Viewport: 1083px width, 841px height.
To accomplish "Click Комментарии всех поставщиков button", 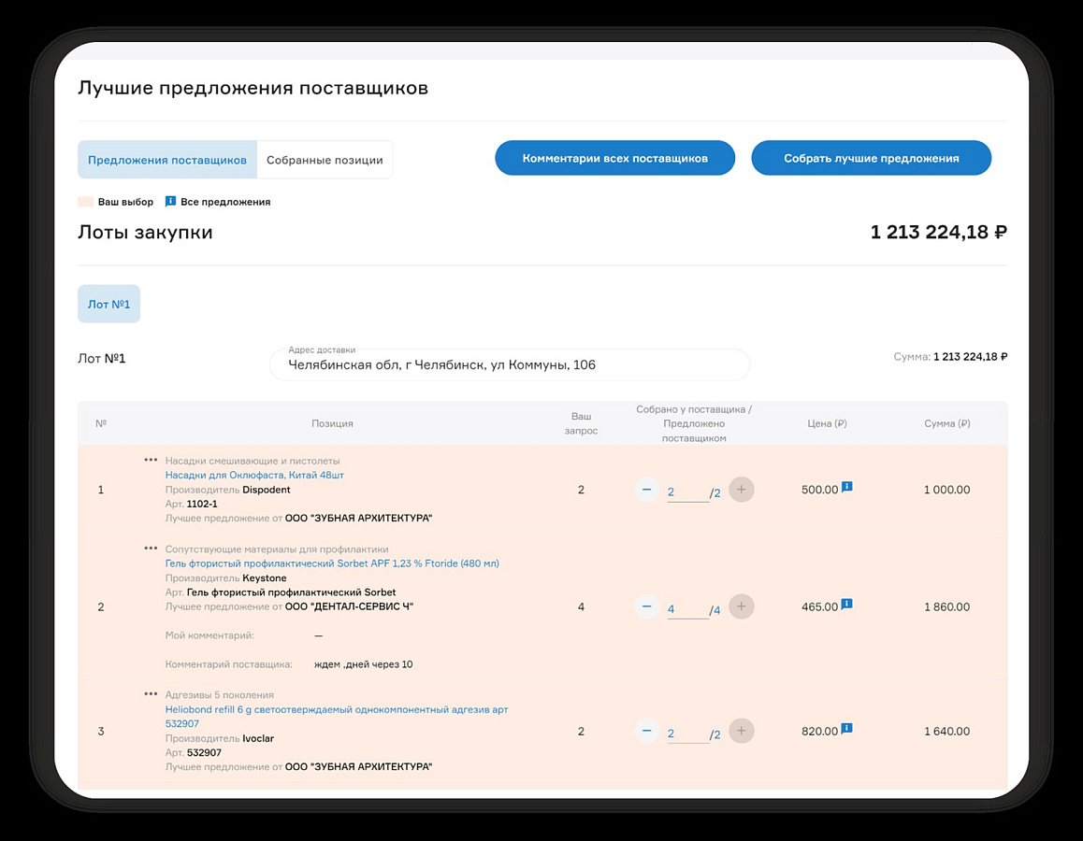I will [614, 158].
